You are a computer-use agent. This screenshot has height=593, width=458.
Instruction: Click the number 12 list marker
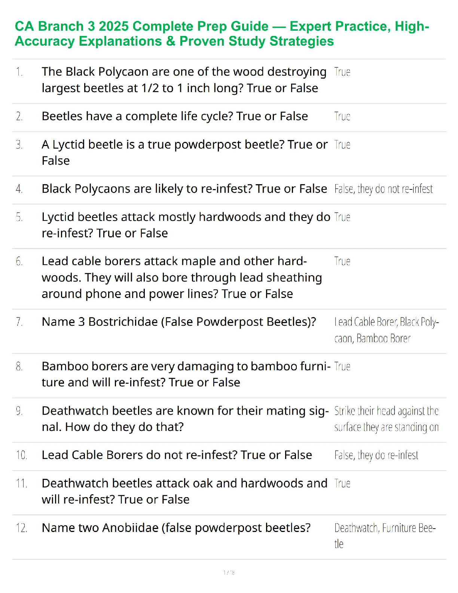[21, 528]
